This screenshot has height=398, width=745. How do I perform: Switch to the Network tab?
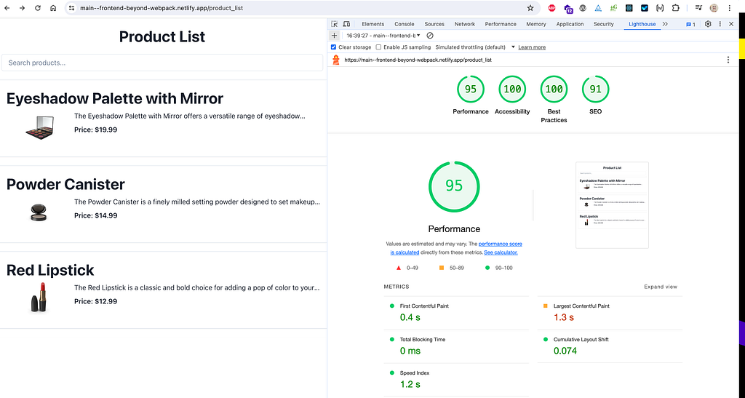[x=464, y=24]
